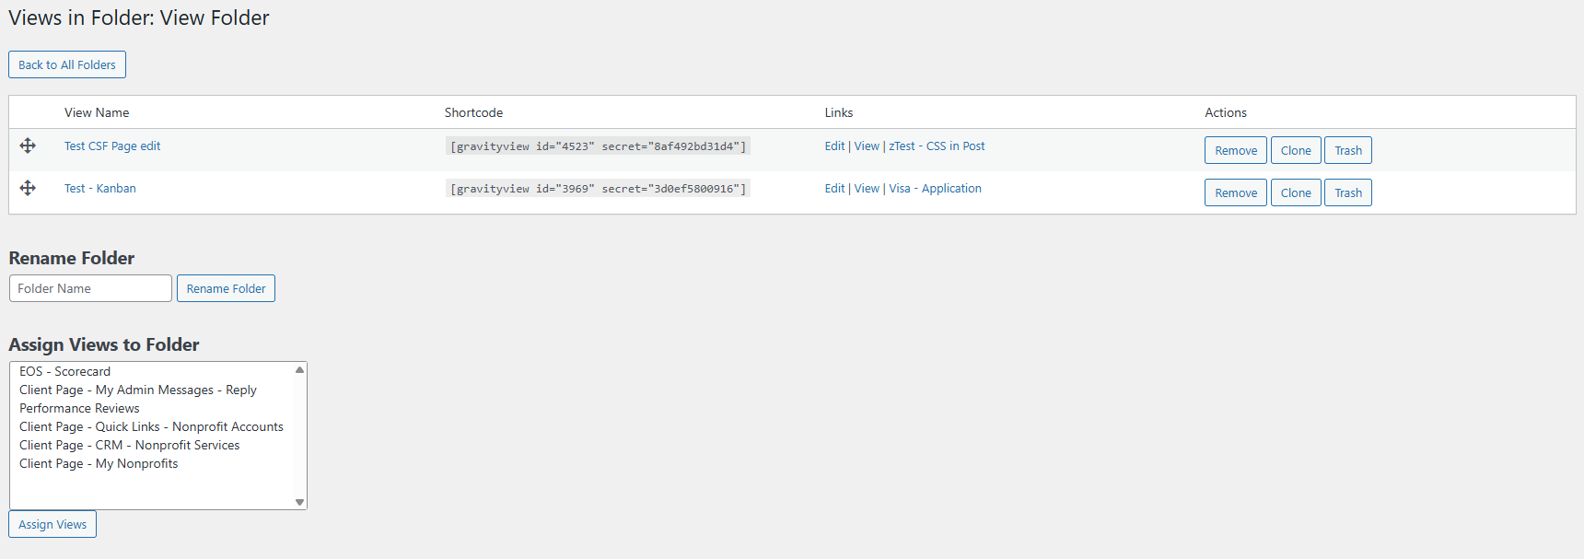Click the drag handle for Test CSF Page edit

point(28,146)
